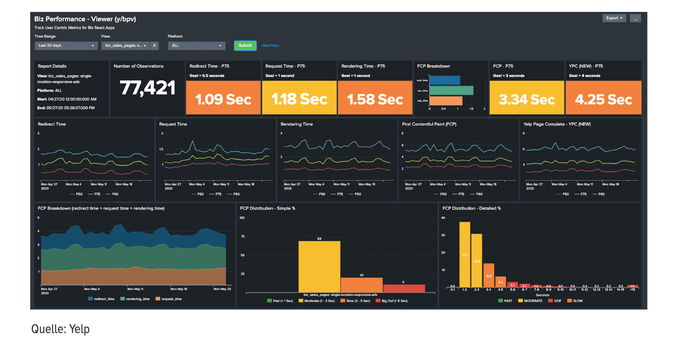The height and width of the screenshot is (348, 681).
Task: Click the YPC 4.25 Sec tile
Action: pyautogui.click(x=604, y=98)
